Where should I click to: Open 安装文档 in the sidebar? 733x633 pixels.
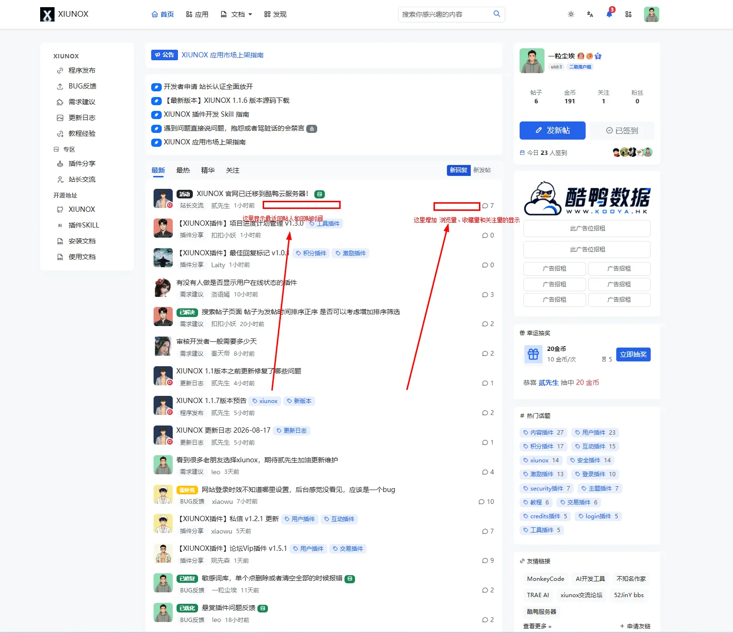click(82, 241)
